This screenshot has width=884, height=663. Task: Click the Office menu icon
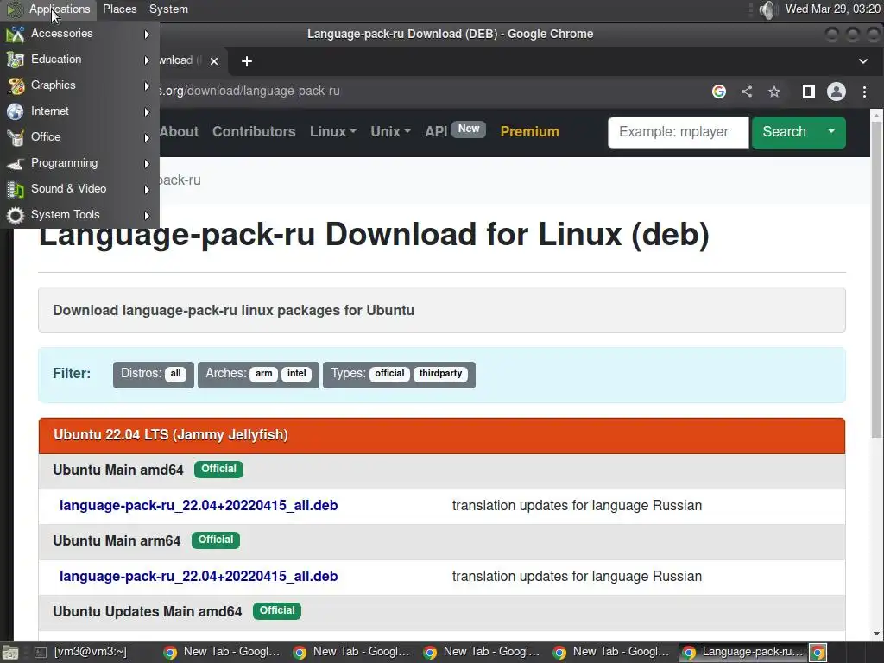point(16,137)
